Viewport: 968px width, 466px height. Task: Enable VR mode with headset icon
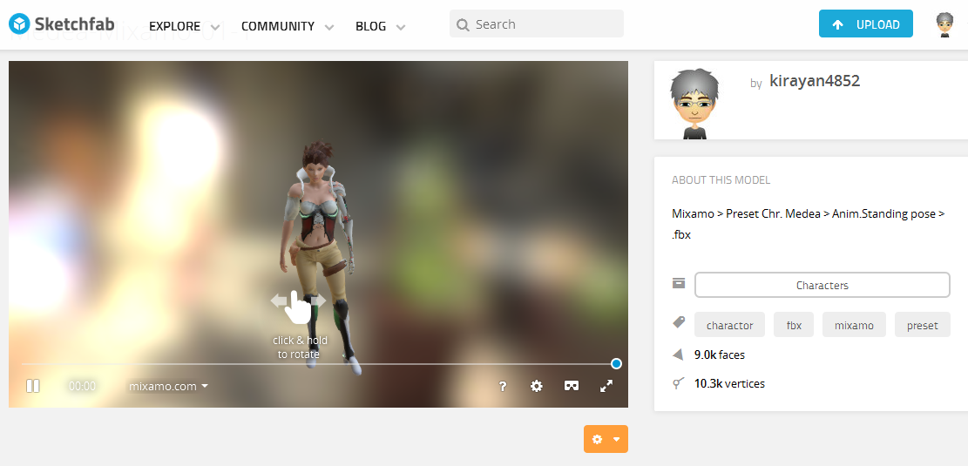tap(572, 386)
